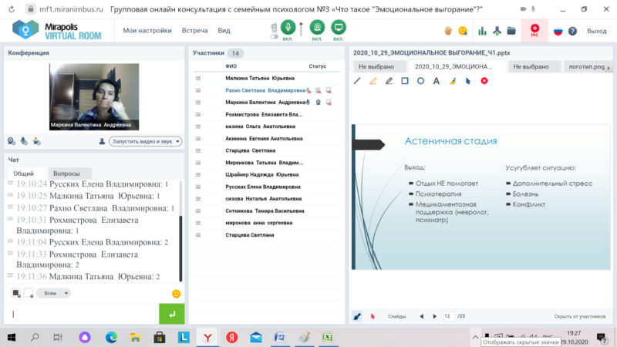Click the red delete annotation tool
617x347 pixels.
(x=484, y=81)
